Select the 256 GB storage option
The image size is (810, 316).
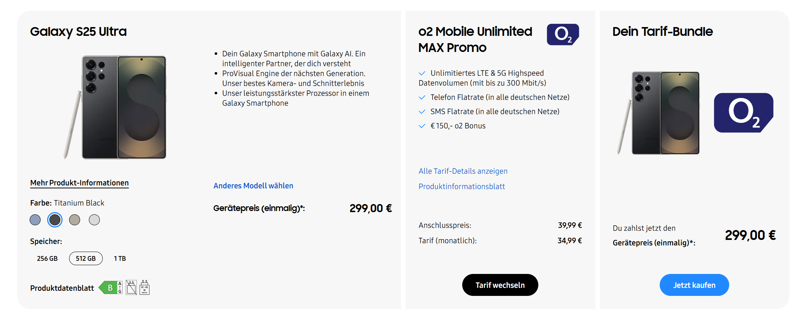(47, 259)
